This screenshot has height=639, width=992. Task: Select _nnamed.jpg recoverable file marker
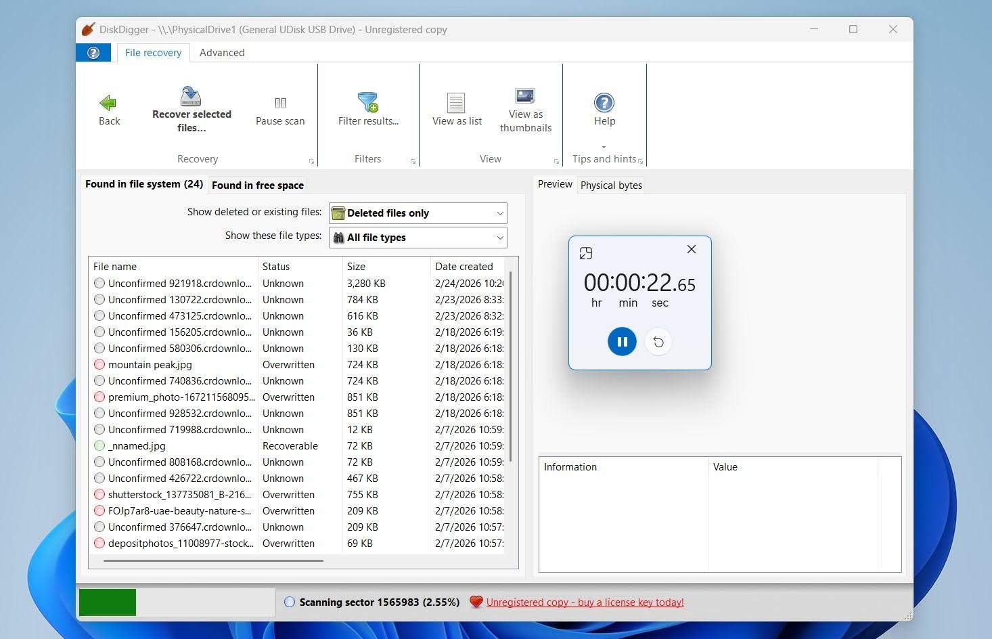[99, 446]
